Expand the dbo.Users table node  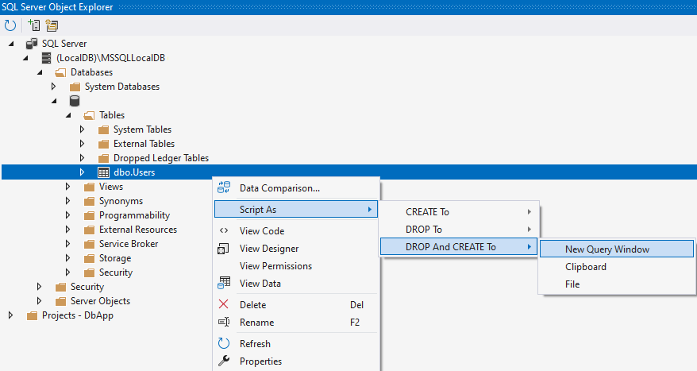coord(82,172)
